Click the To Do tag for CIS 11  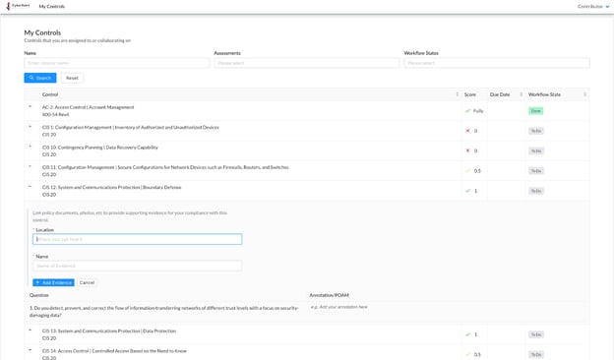tap(536, 171)
